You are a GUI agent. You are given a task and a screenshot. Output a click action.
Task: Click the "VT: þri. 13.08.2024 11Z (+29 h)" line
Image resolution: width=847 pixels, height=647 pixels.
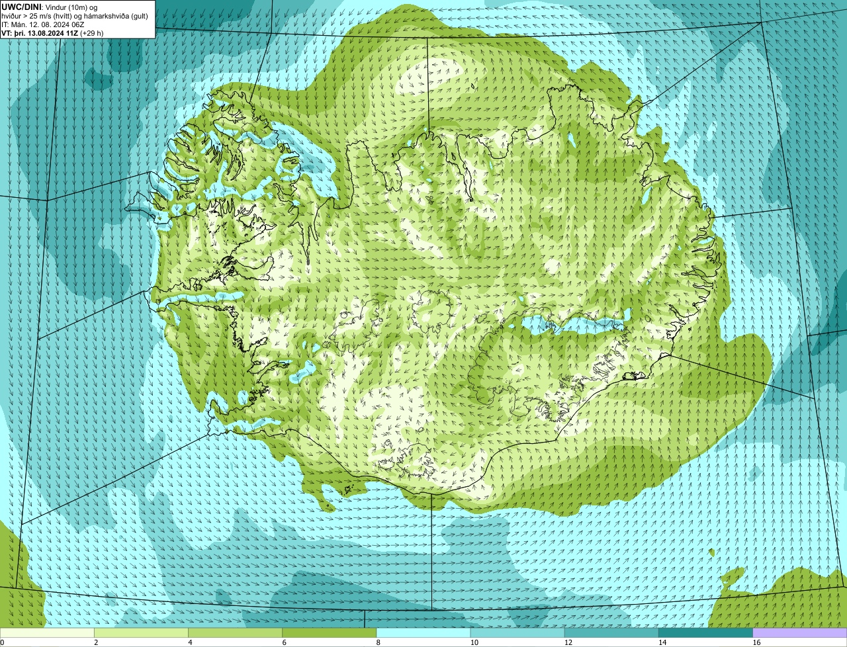[x=52, y=32]
